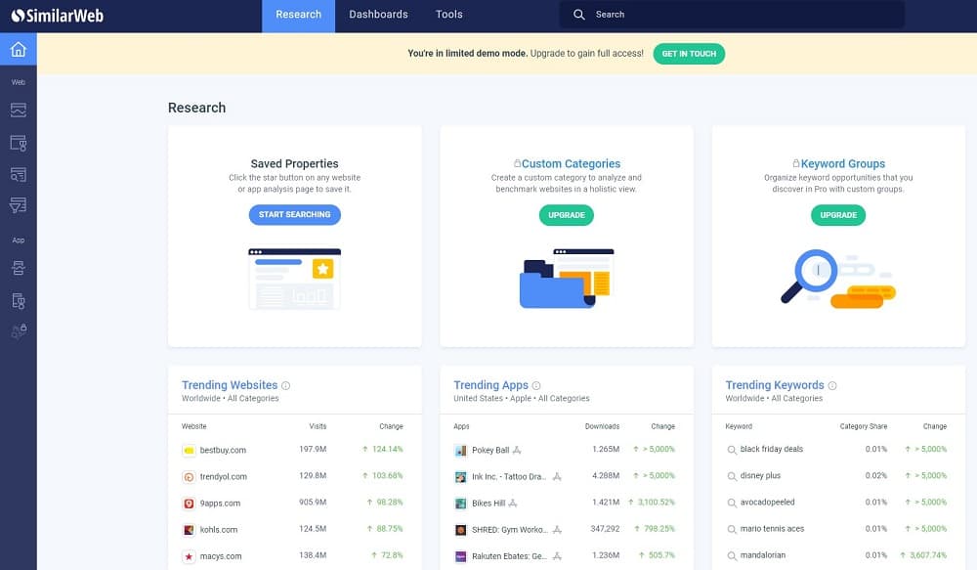Image resolution: width=977 pixels, height=570 pixels.
Task: Click the Start Searching button
Action: pos(295,214)
